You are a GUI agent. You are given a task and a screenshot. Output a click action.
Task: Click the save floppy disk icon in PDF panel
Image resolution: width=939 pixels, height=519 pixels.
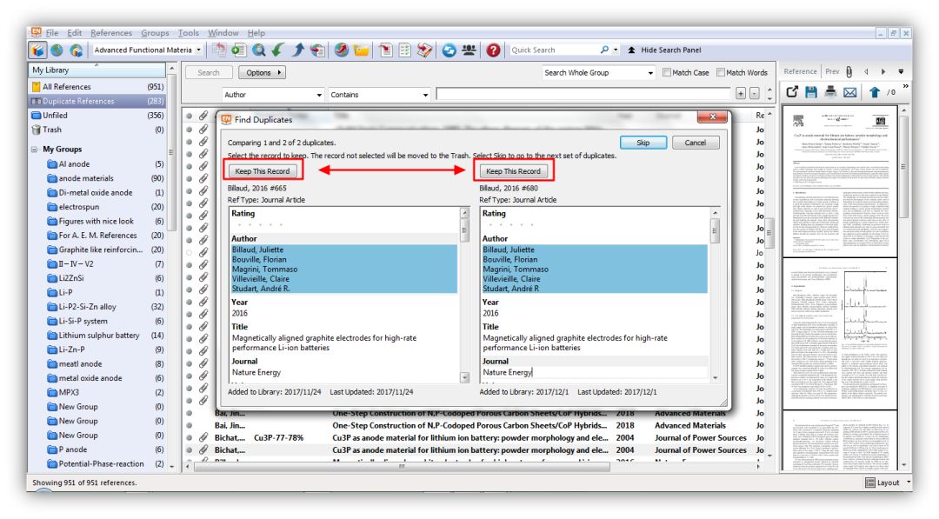point(811,92)
